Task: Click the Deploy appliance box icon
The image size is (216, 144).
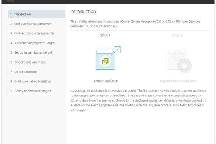Action: [108, 58]
